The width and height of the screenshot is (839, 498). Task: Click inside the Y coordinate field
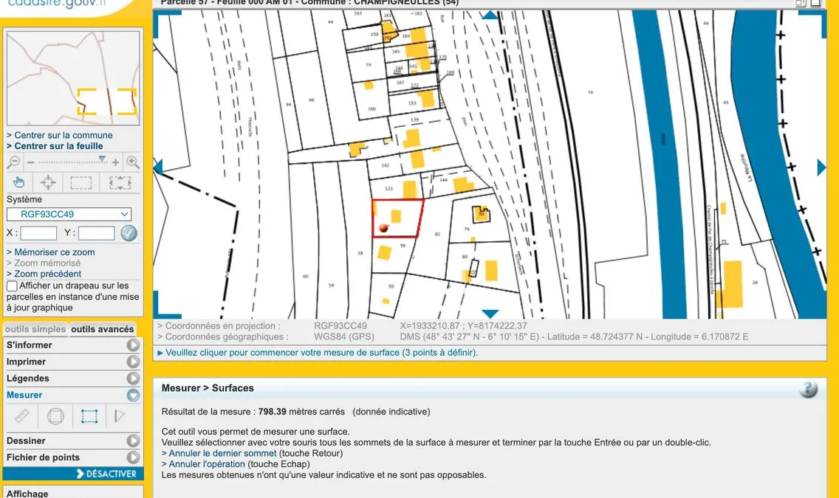pyautogui.click(x=96, y=233)
